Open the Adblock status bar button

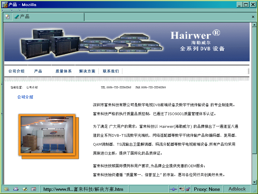237,189
